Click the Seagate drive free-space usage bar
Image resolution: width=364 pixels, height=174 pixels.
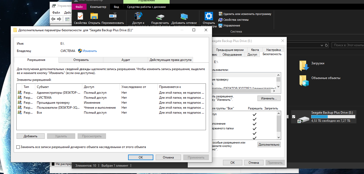coord(333,117)
